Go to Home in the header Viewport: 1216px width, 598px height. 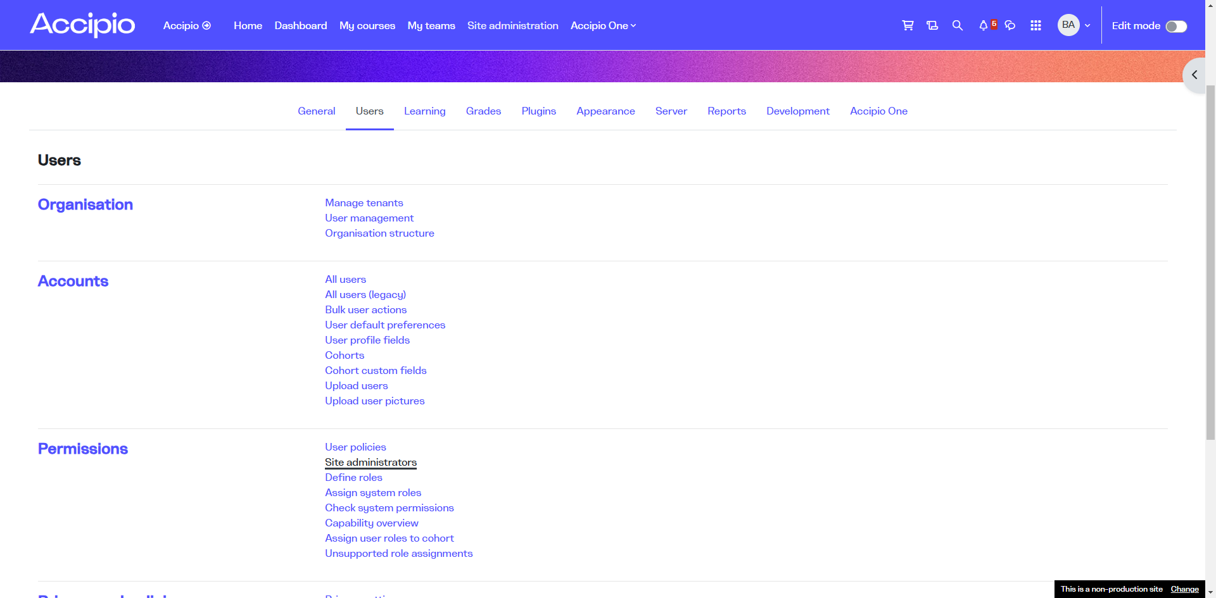[248, 25]
